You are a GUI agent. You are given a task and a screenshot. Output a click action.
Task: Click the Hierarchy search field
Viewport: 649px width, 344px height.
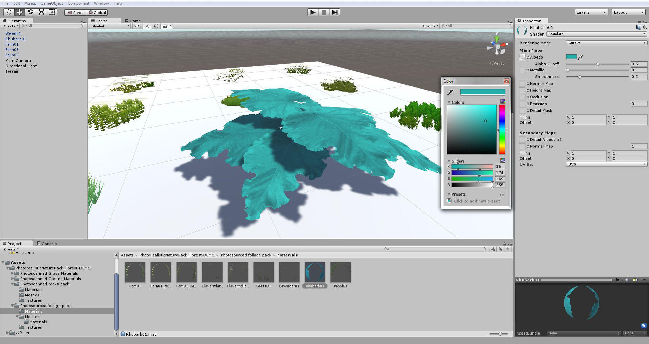(x=52, y=26)
